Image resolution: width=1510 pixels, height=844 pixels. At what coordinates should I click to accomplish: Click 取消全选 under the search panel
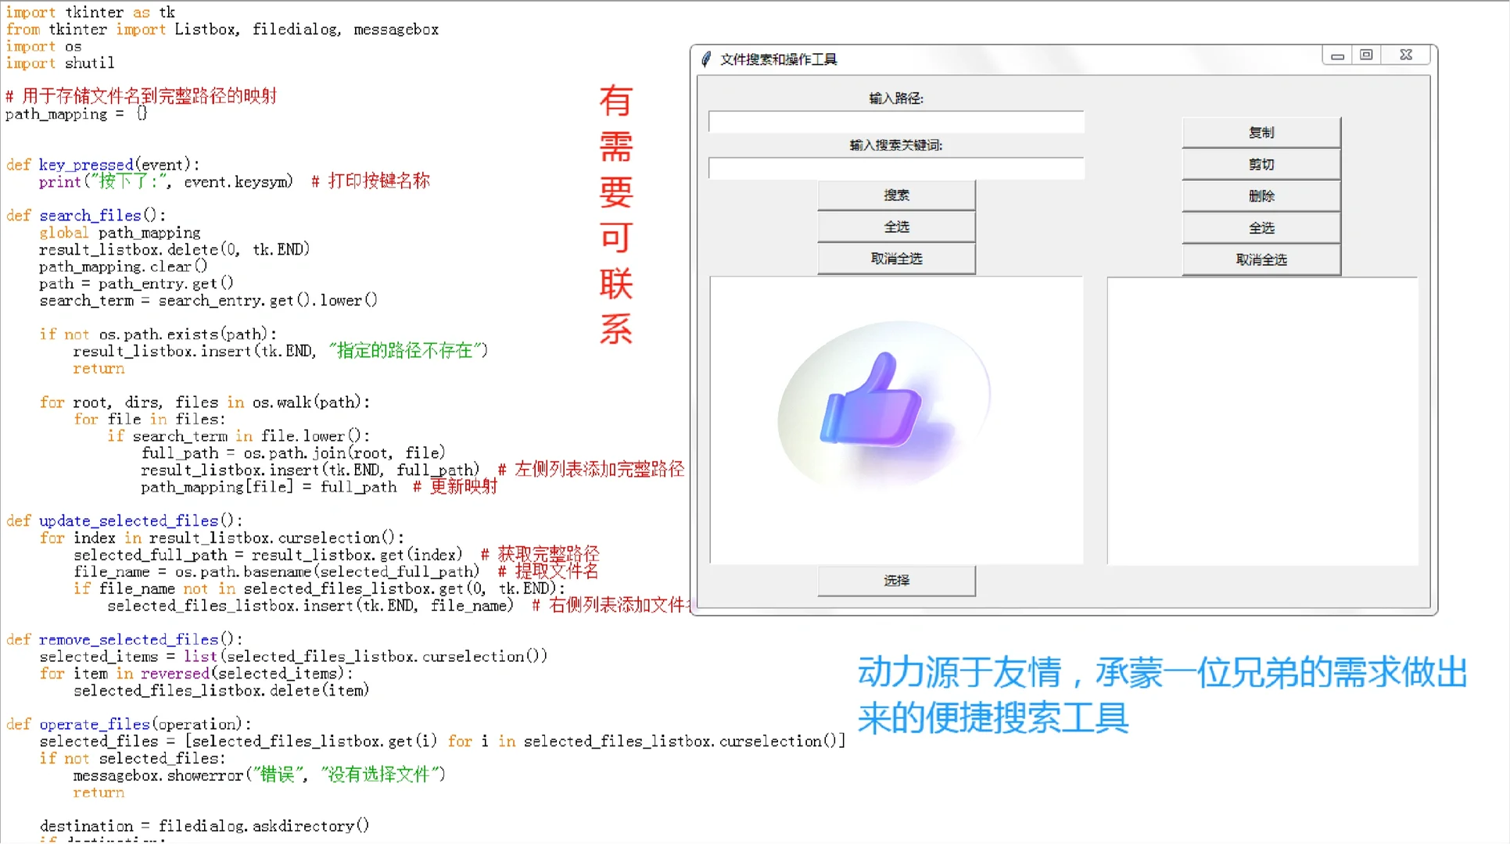click(896, 259)
